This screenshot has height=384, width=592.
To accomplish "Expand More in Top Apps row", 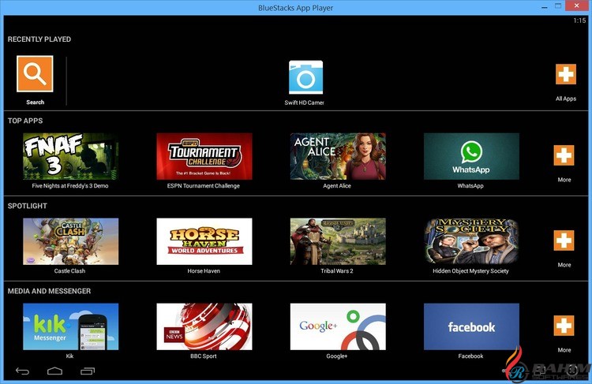I will [564, 155].
